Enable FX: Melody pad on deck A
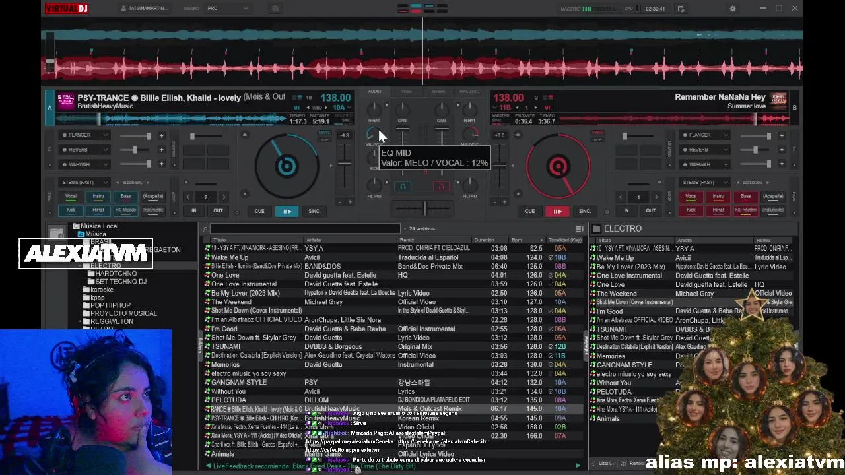845x475 pixels. (125, 210)
